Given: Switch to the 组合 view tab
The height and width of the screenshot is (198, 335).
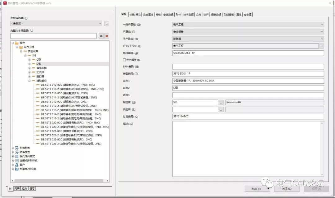Looking at the screenshot, I should click(x=25, y=189).
